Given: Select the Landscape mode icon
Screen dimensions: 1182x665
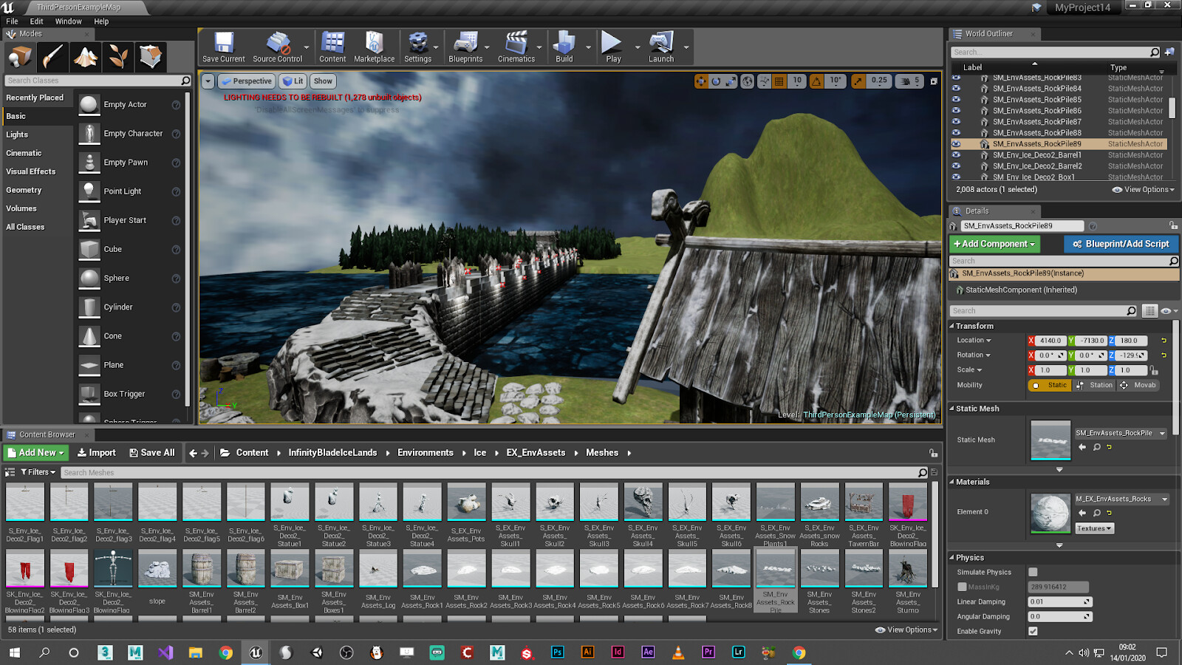Looking at the screenshot, I should pos(84,56).
